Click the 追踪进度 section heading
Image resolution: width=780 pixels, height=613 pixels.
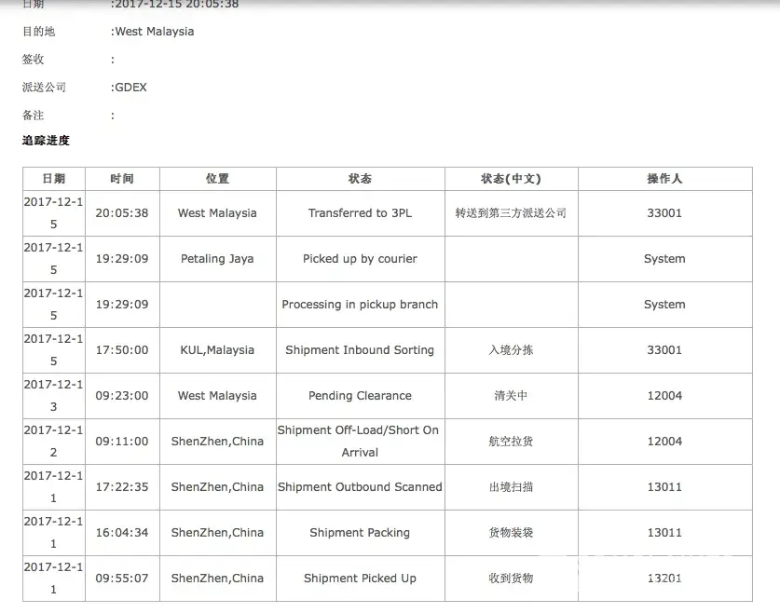click(x=46, y=141)
